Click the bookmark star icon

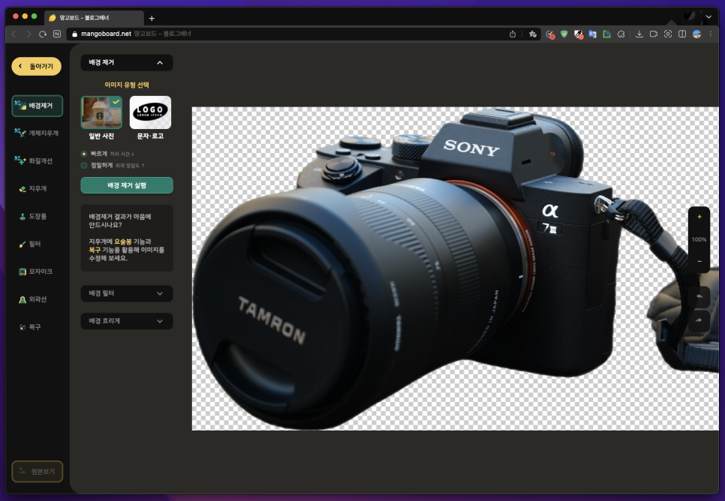coord(533,34)
